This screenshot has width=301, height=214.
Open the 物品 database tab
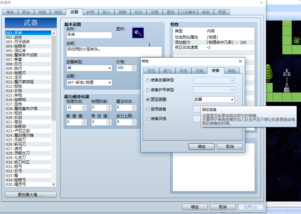pos(58,12)
